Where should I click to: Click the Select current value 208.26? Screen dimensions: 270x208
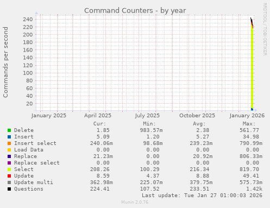coord(100,169)
